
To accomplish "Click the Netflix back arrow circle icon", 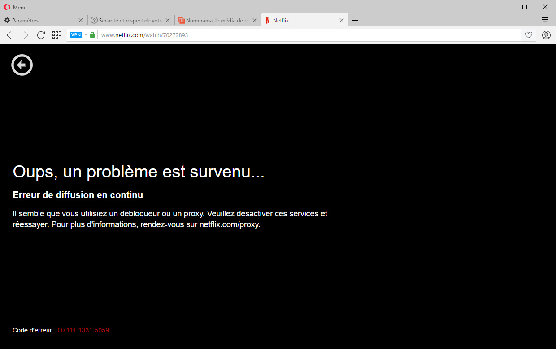I will click(22, 65).
